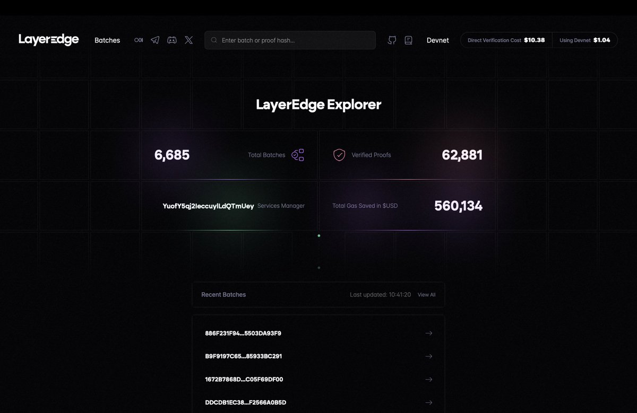
Task: Click the YuofY5qj2IeccuyILdQTmUey services manager address
Action: tap(208, 206)
